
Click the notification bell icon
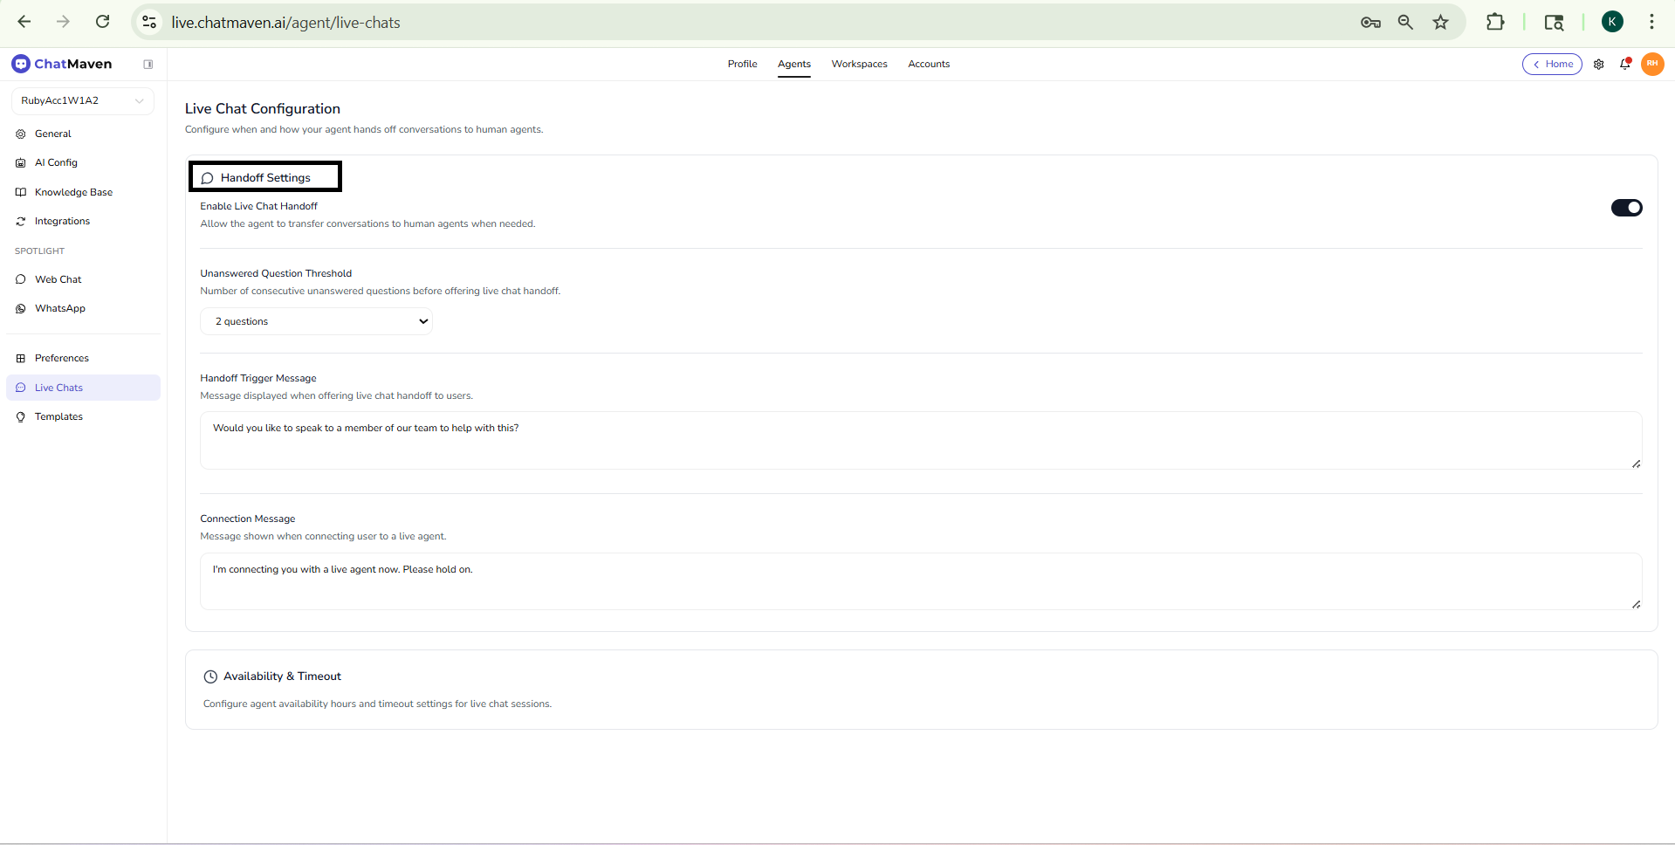(1625, 64)
